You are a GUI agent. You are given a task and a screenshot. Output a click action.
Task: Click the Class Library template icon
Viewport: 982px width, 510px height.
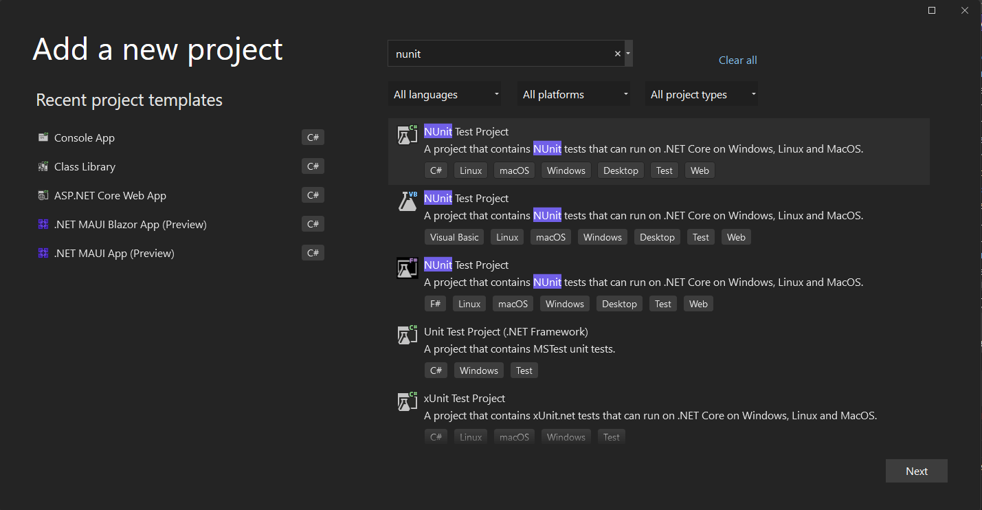pyautogui.click(x=43, y=166)
